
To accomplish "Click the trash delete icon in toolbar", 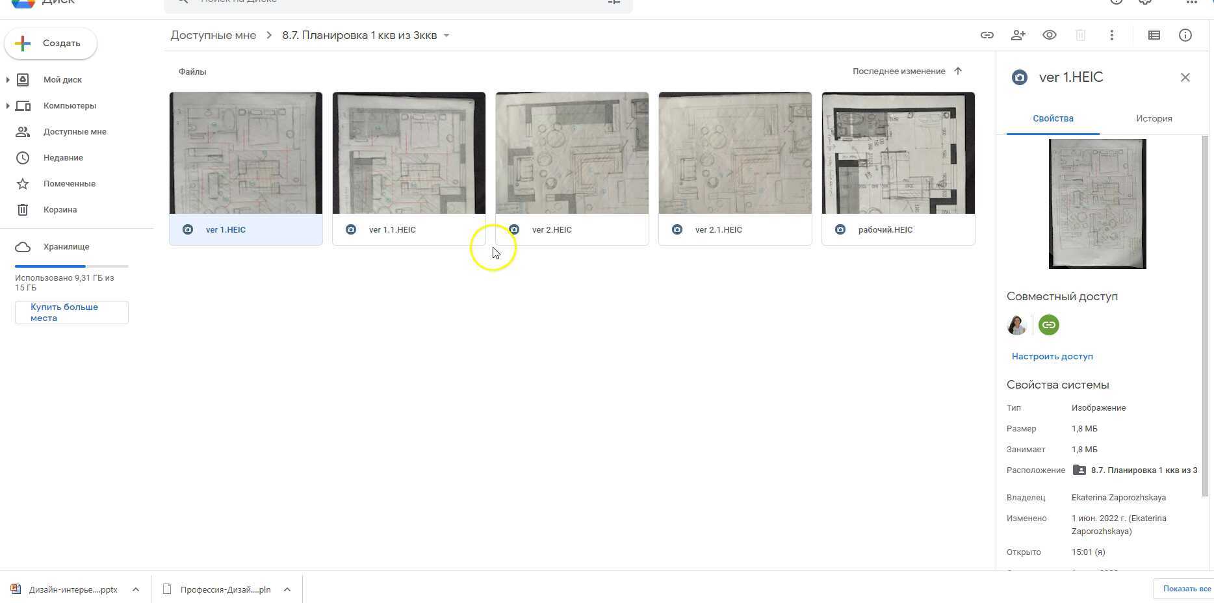I will 1080,35.
